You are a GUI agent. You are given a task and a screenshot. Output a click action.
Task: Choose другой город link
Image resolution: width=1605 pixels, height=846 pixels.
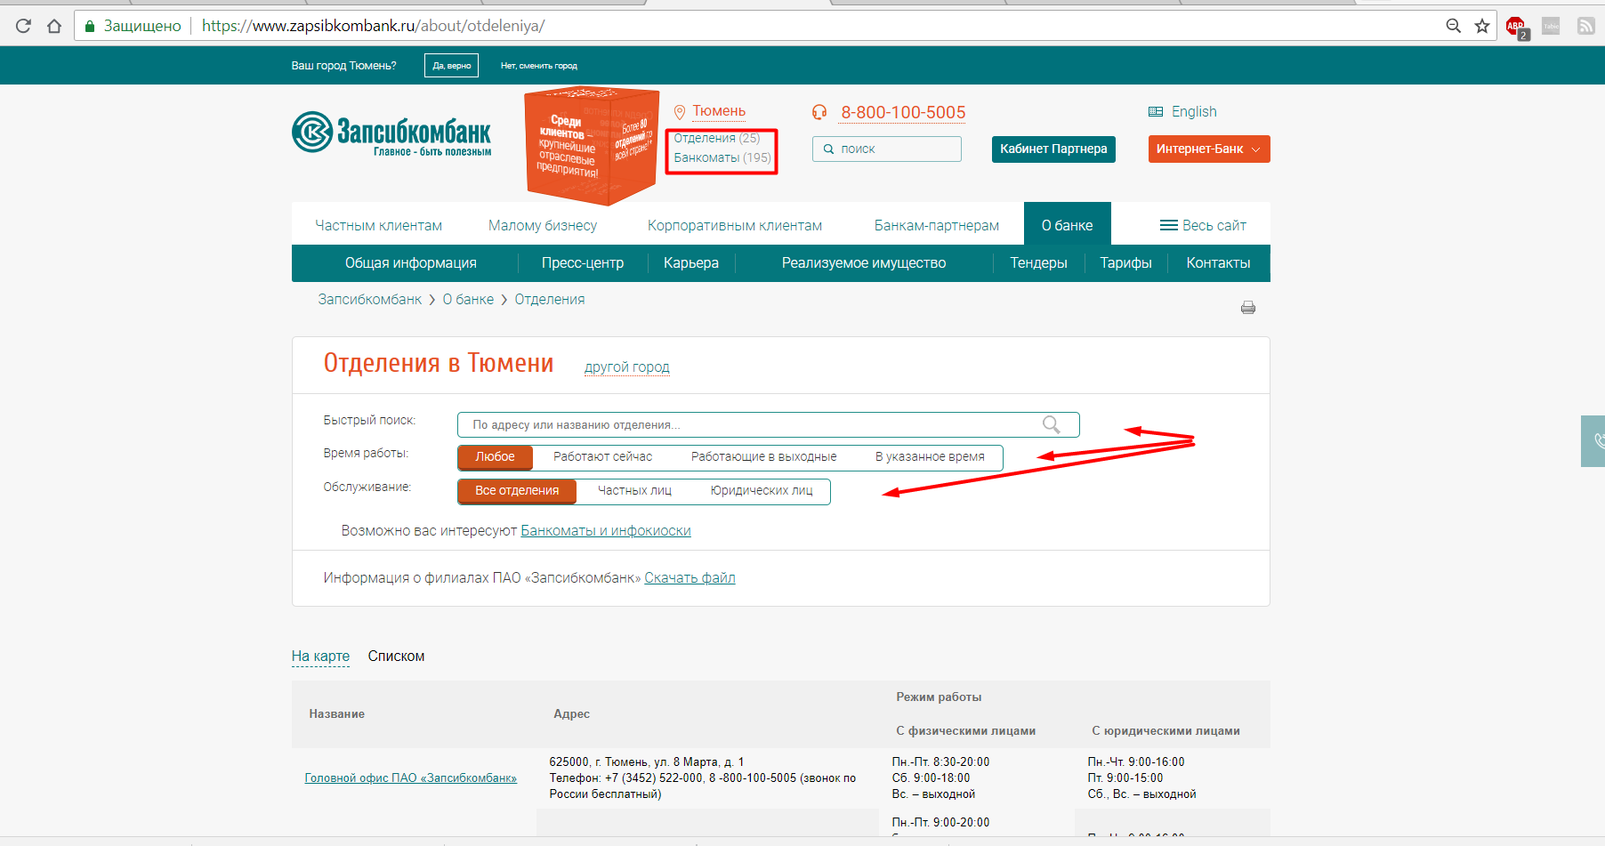(x=626, y=367)
